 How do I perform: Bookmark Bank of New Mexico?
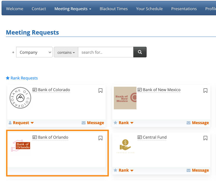click(x=205, y=90)
